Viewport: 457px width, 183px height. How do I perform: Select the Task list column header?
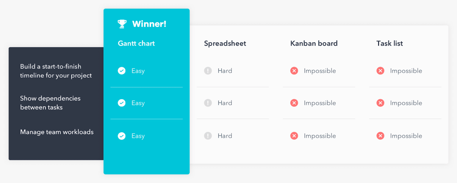click(389, 44)
